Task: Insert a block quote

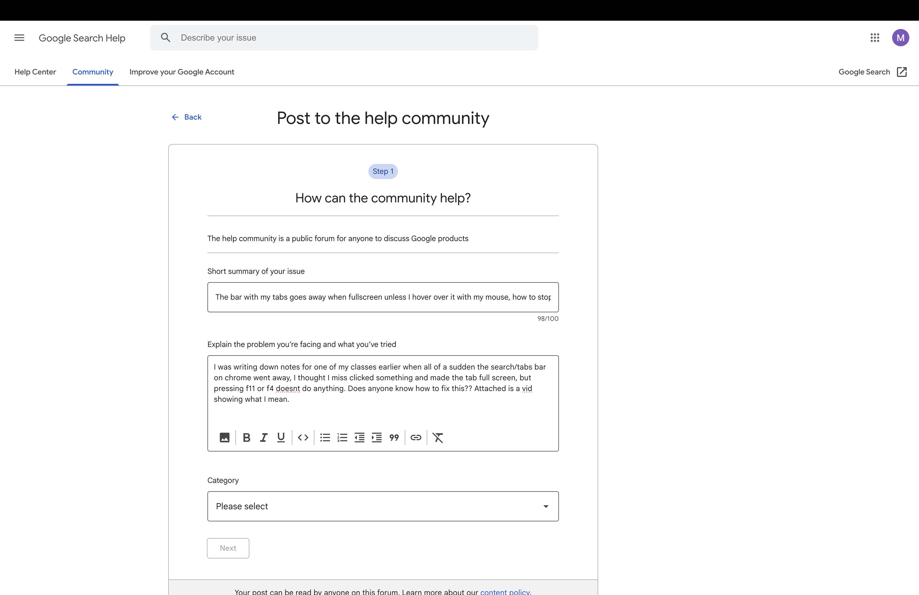Action: point(394,438)
